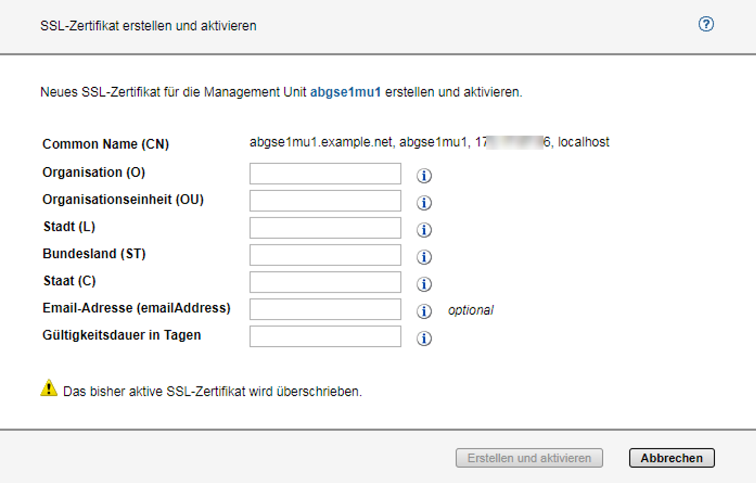Click into the Organisationseinheit (OU) text box
The height and width of the screenshot is (486, 756).
coord(325,201)
